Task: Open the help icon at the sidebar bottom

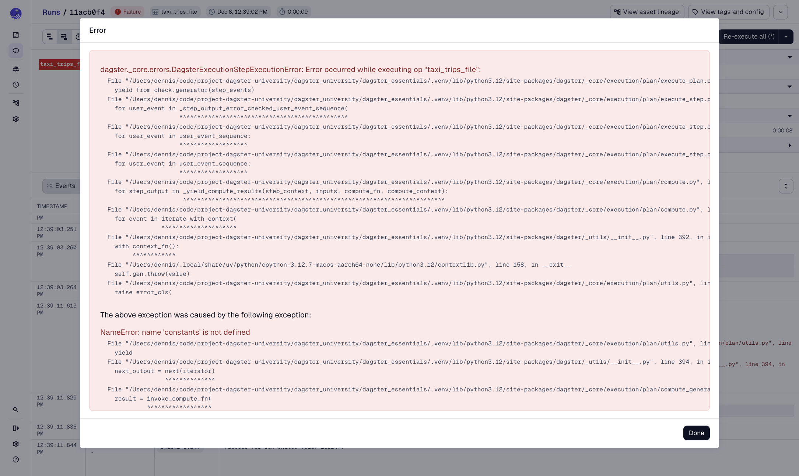Action: coord(16,459)
